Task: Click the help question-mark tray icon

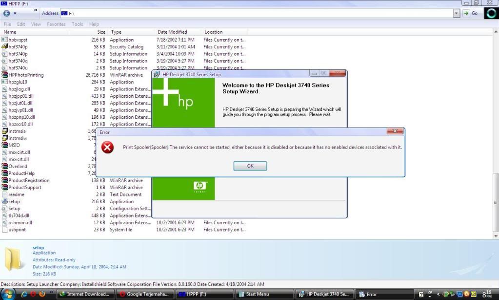Action: point(421,294)
